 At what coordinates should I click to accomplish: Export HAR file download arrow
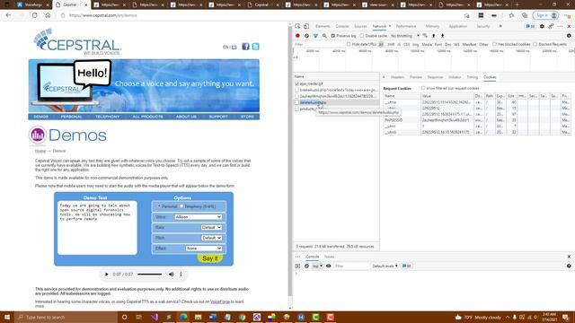[x=442, y=36]
